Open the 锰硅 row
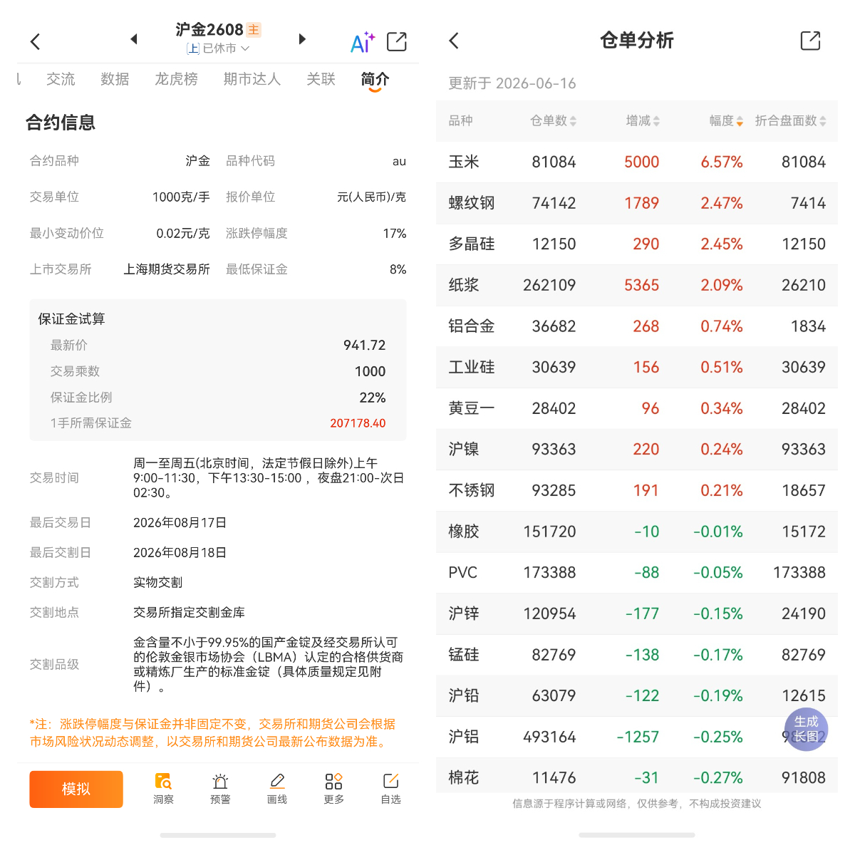 pyautogui.click(x=637, y=655)
